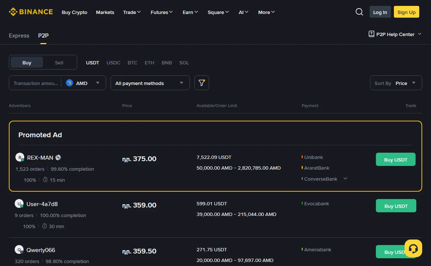Expand the More menu

[266, 12]
